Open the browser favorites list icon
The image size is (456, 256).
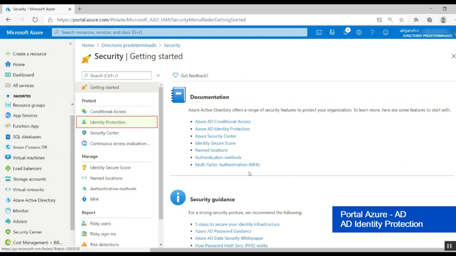tap(416, 20)
